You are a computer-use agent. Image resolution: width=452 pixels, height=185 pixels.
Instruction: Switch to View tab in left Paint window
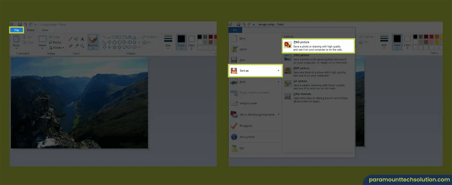[45, 30]
